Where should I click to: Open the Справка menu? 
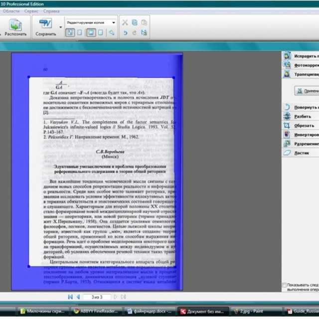click(x=51, y=11)
